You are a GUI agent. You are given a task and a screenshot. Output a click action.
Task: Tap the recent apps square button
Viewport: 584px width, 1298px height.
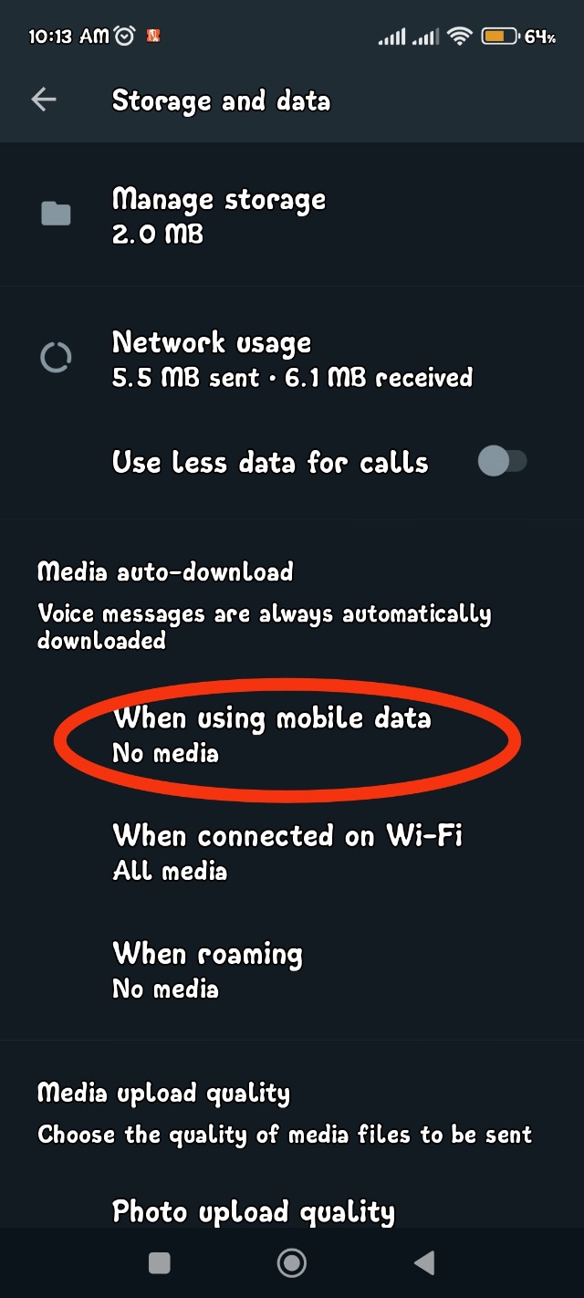[160, 1262]
